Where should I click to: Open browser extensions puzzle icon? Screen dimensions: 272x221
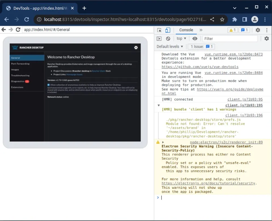235,20
